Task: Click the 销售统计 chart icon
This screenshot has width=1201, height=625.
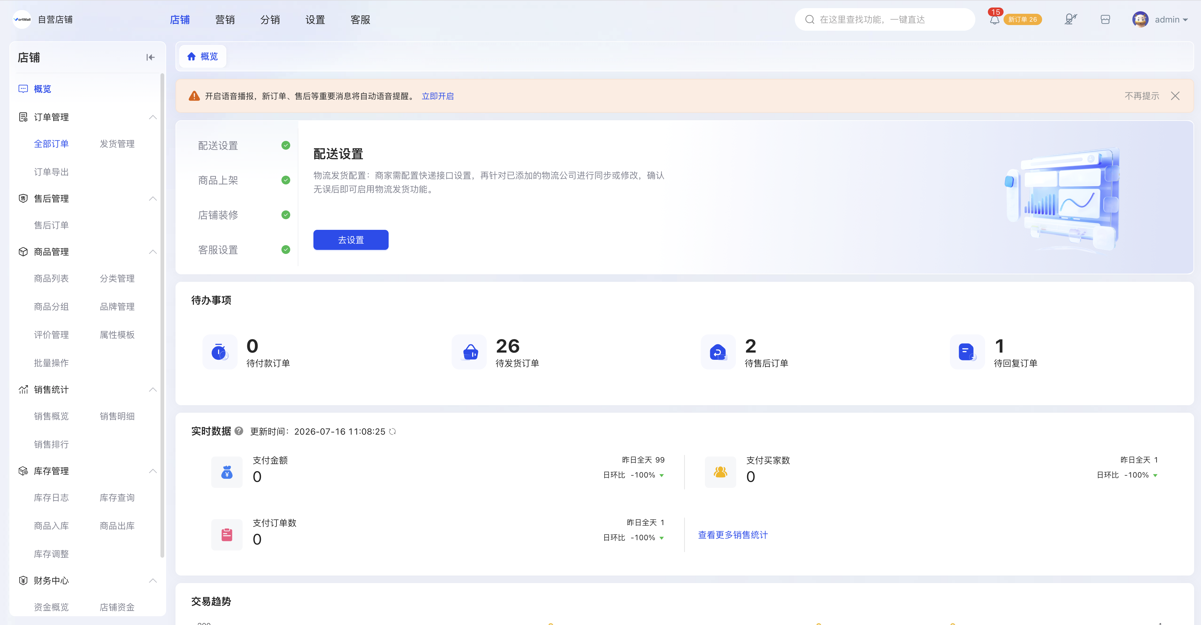Action: [x=23, y=389]
